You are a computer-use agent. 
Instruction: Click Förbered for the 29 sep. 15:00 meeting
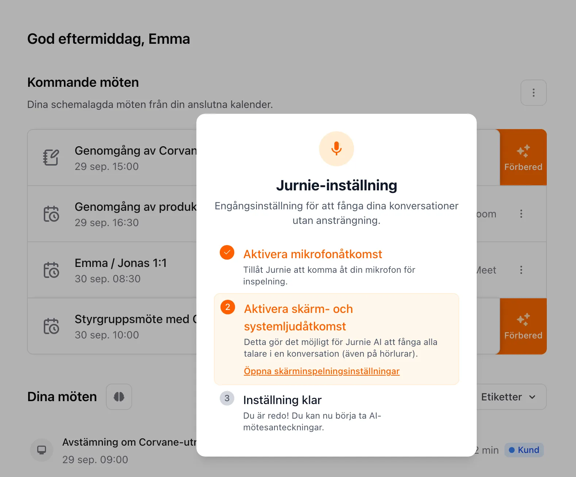point(523,158)
